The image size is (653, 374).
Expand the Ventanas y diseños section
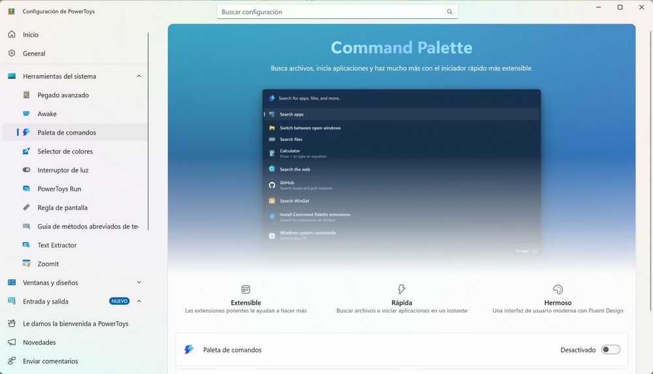coord(138,283)
